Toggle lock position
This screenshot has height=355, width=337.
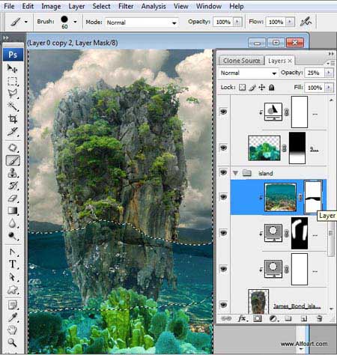[x=261, y=88]
